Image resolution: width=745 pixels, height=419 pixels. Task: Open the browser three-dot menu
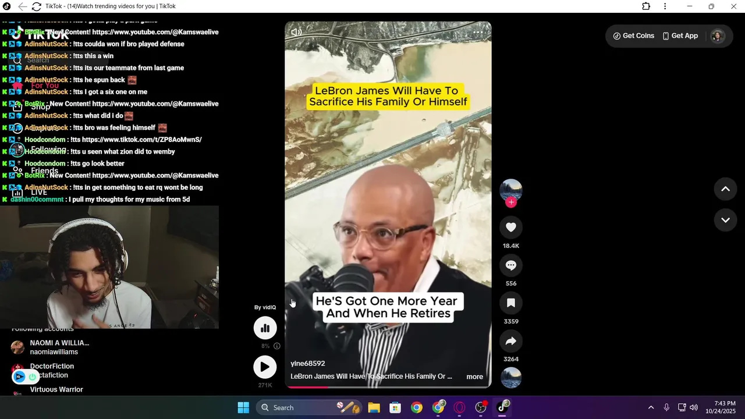point(665,6)
